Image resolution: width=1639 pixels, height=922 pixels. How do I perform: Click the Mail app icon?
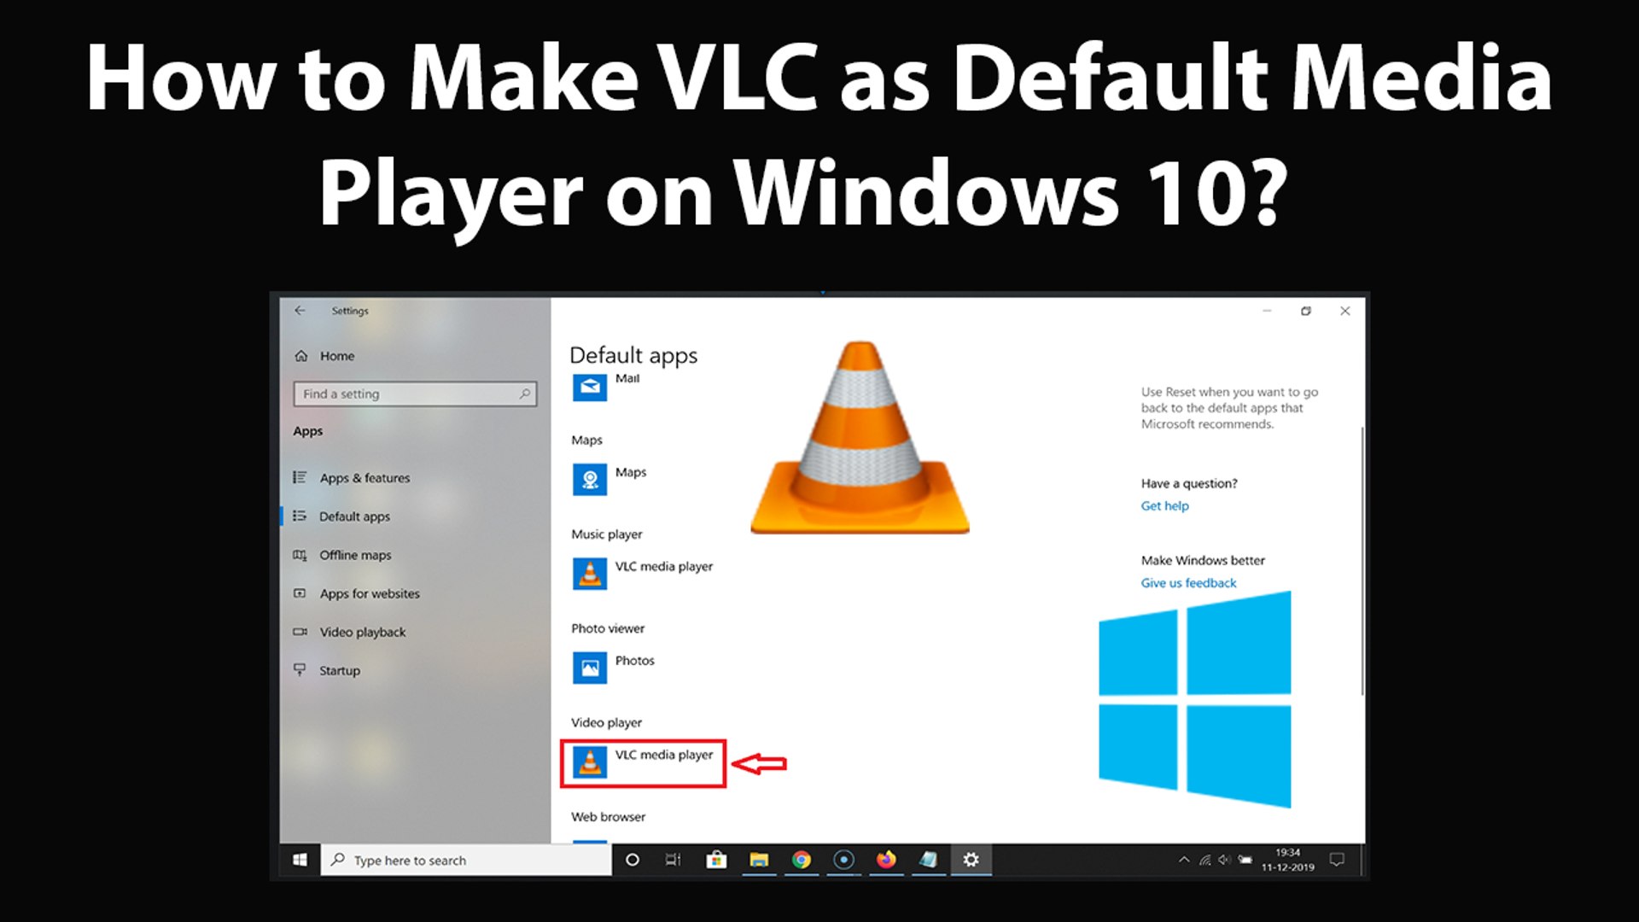point(590,386)
